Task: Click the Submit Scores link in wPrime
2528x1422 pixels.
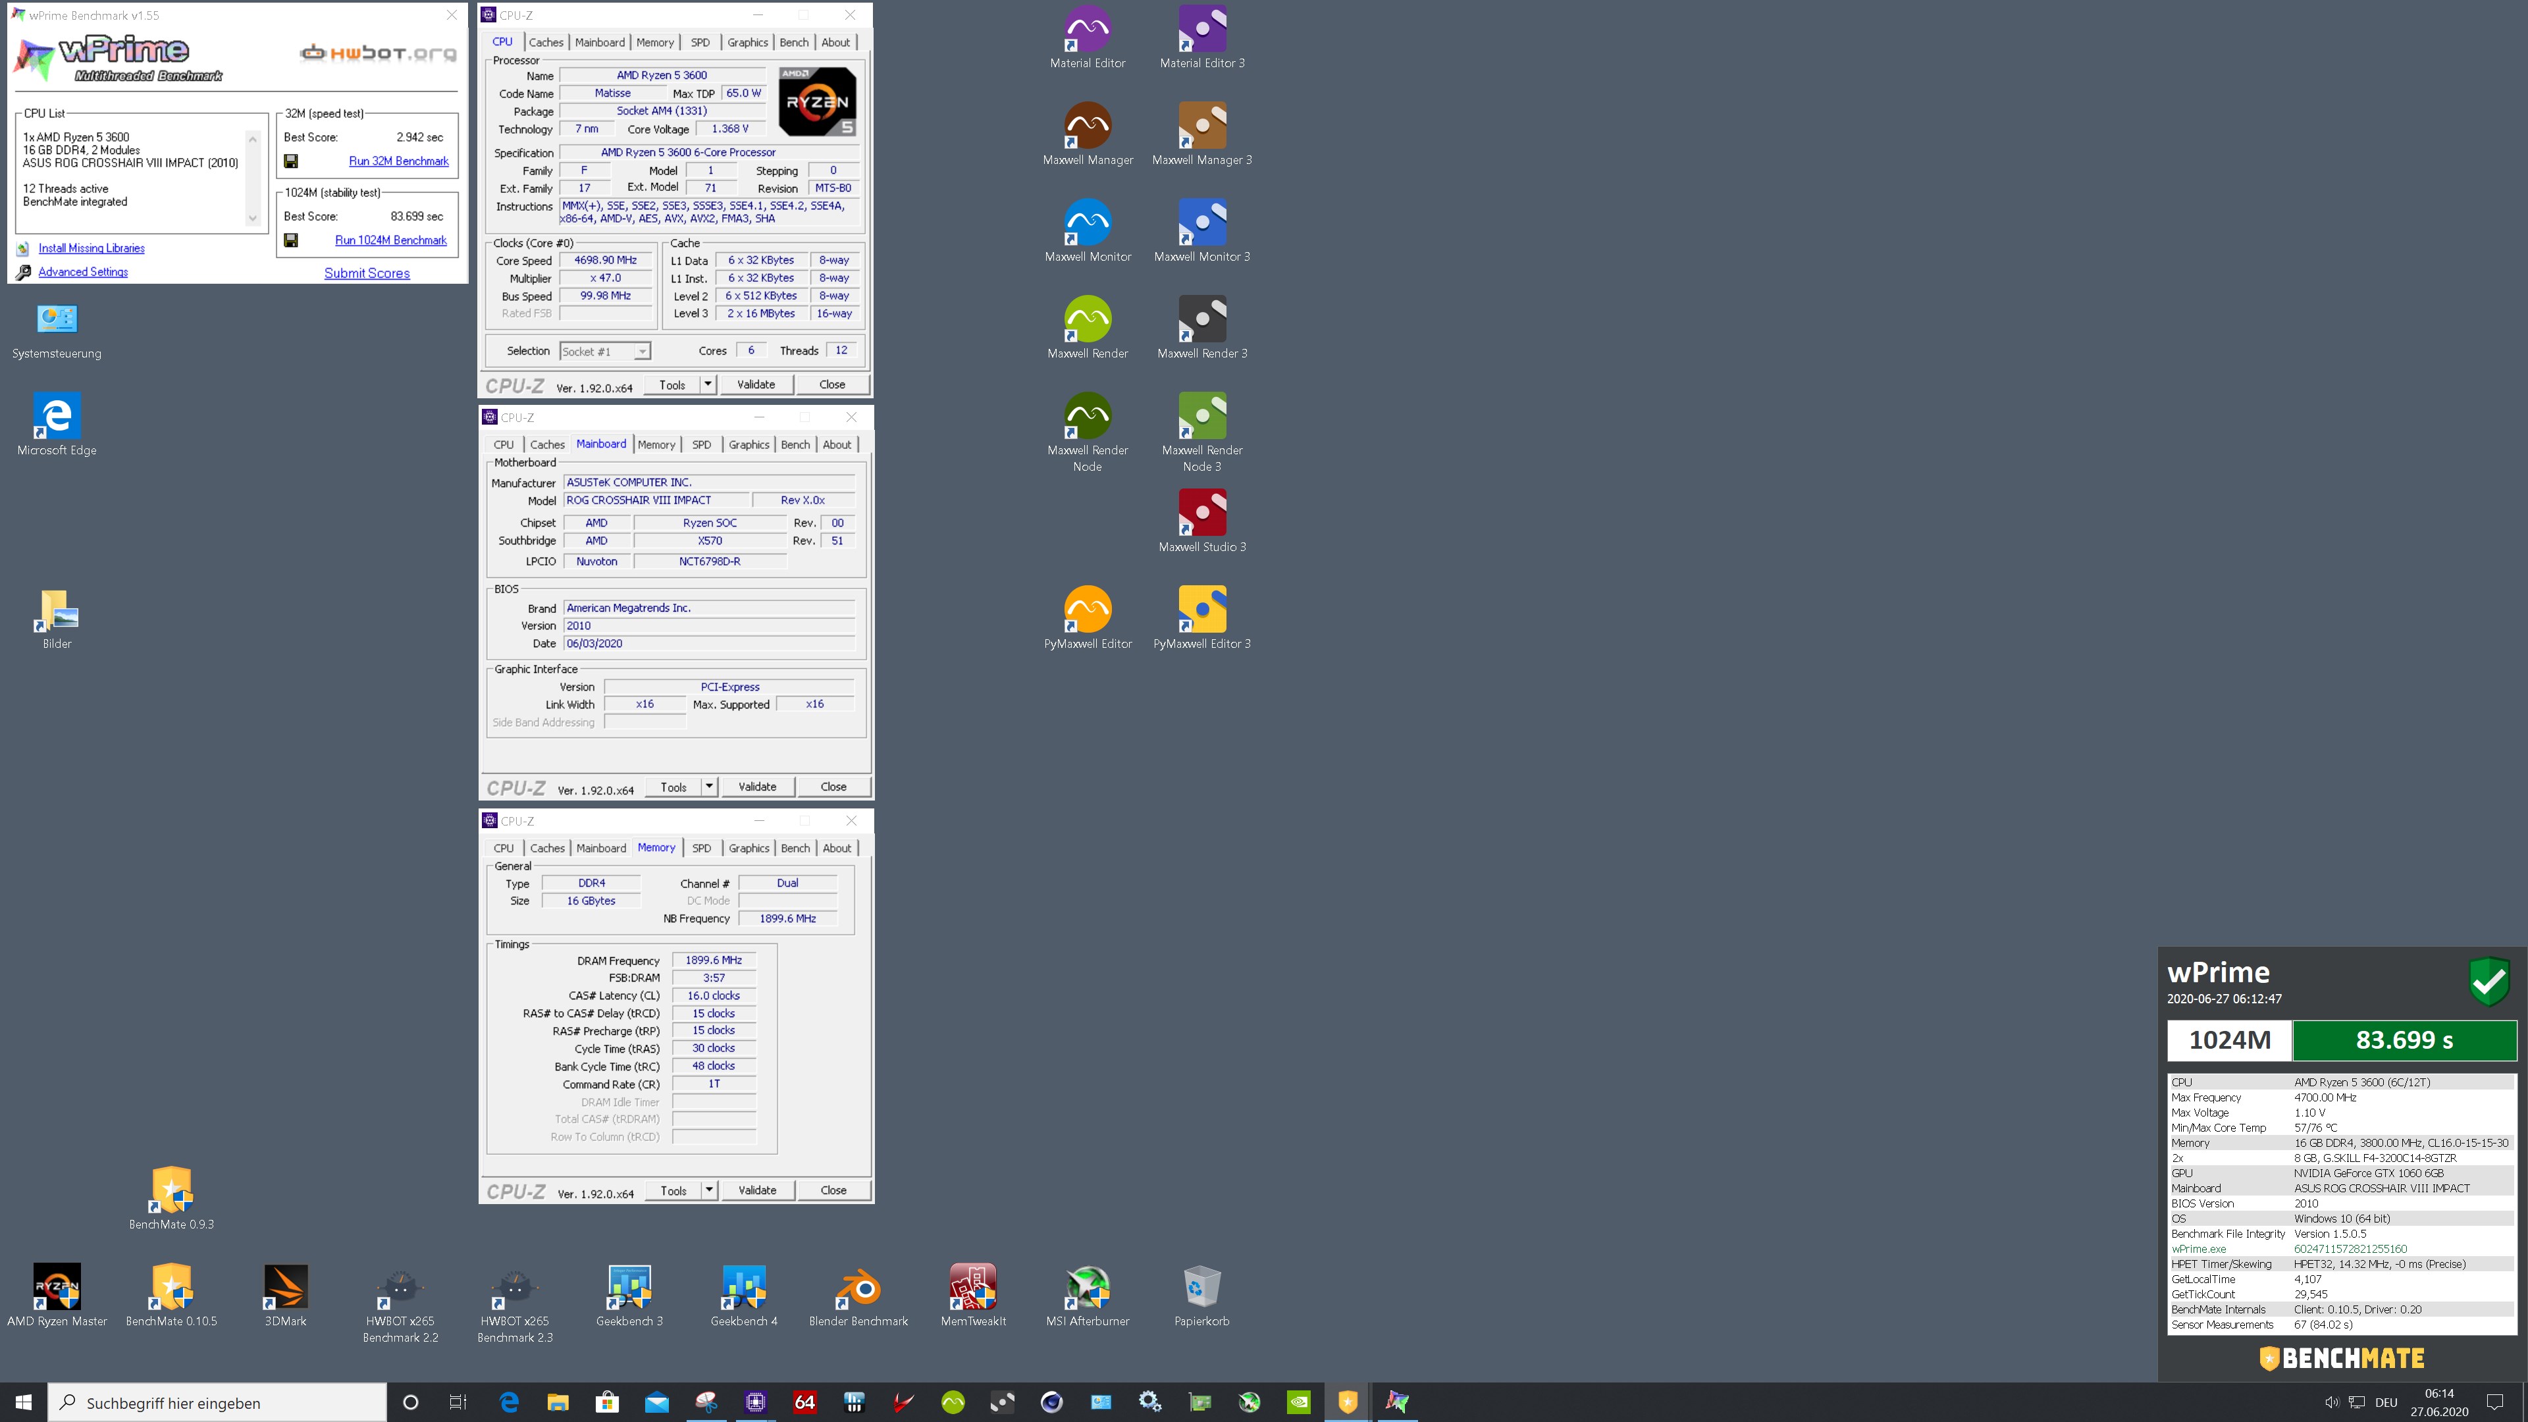Action: point(367,273)
